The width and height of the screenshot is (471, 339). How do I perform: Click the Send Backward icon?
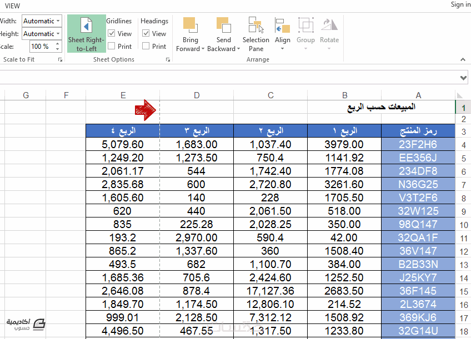[223, 24]
